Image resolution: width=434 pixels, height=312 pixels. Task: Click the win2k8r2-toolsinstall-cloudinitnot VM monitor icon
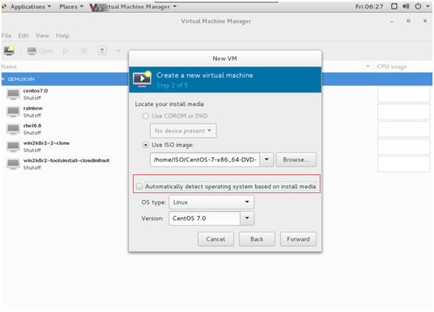[13, 164]
